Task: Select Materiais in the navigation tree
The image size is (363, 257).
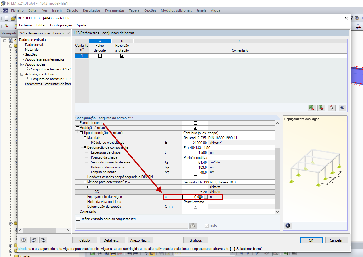Action: point(32,50)
